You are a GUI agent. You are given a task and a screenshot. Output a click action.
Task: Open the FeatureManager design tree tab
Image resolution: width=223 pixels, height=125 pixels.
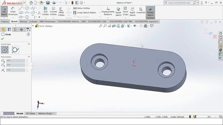click(3, 30)
